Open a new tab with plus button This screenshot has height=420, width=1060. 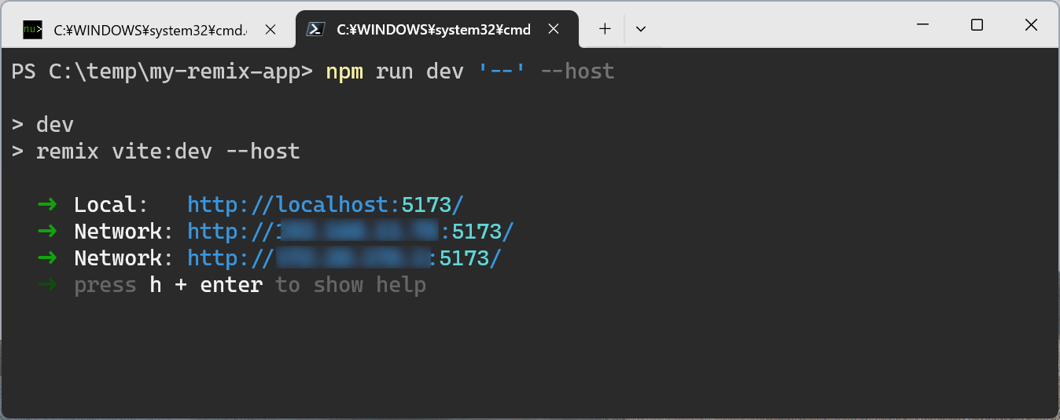click(605, 29)
